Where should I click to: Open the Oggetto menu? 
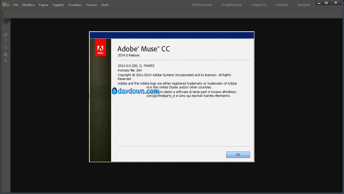click(x=58, y=5)
